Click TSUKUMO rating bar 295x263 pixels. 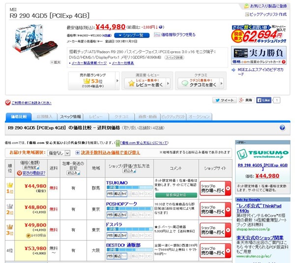click(x=129, y=187)
